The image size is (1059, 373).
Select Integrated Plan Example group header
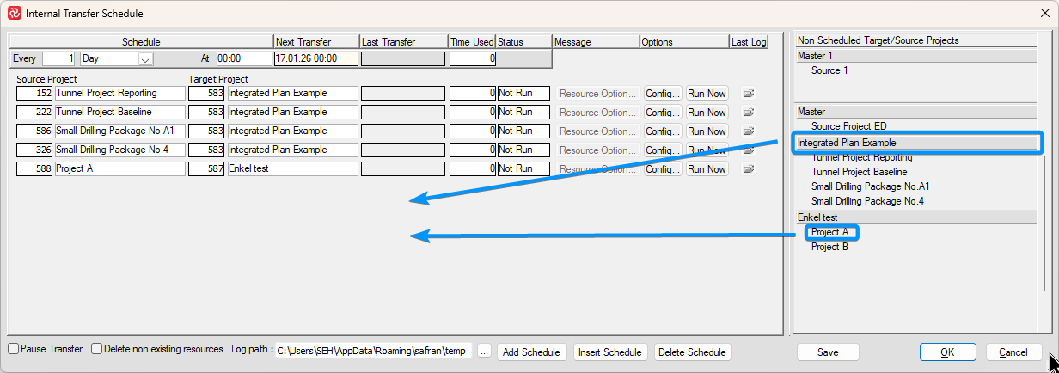[x=916, y=143]
